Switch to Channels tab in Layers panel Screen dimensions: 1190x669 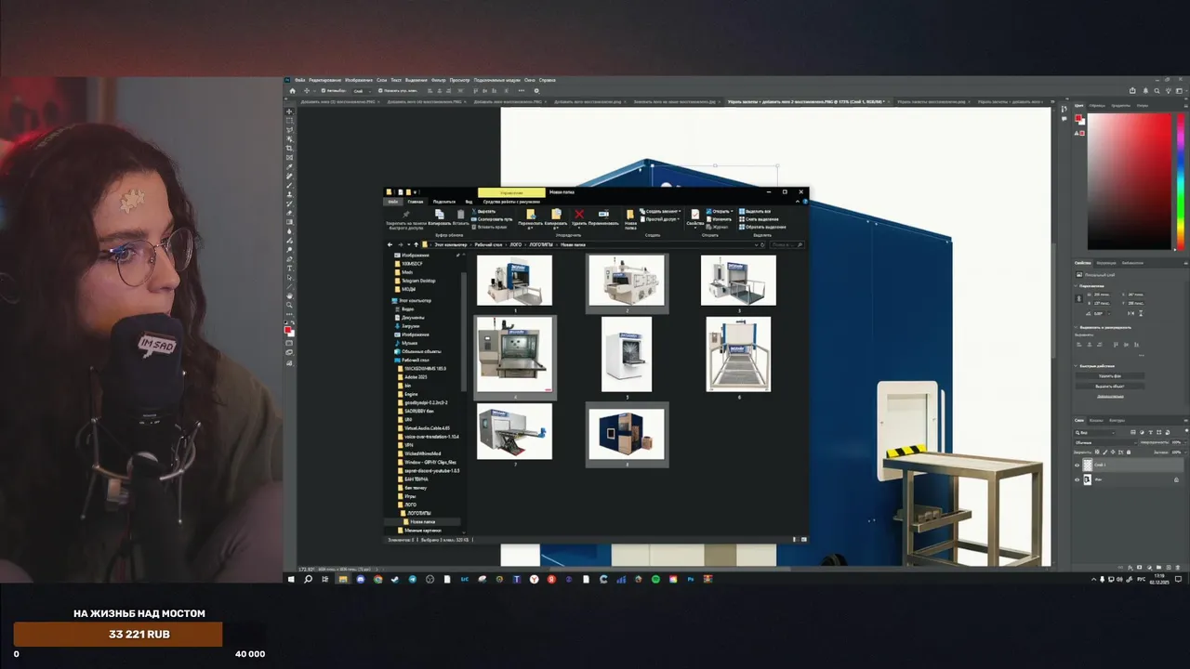tap(1096, 421)
